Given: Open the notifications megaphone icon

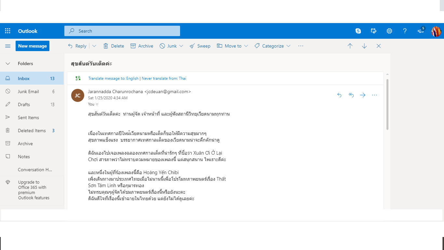Looking at the screenshot, I should [x=421, y=31].
